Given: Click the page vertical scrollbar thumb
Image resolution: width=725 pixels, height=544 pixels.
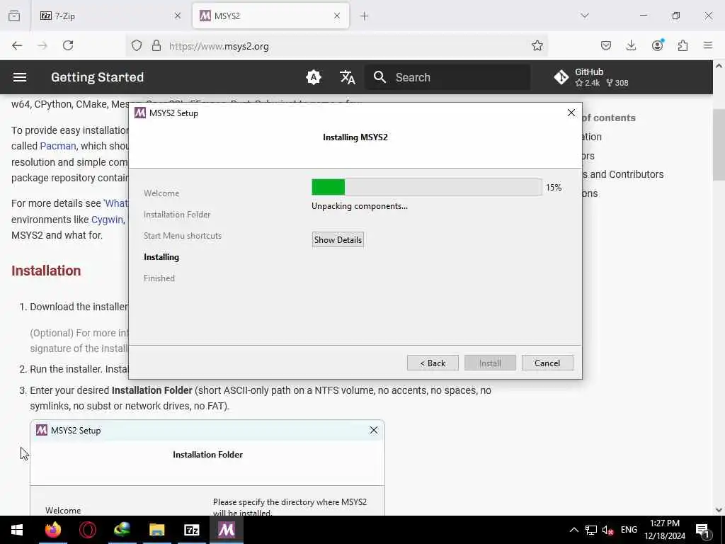Looking at the screenshot, I should pos(719,144).
